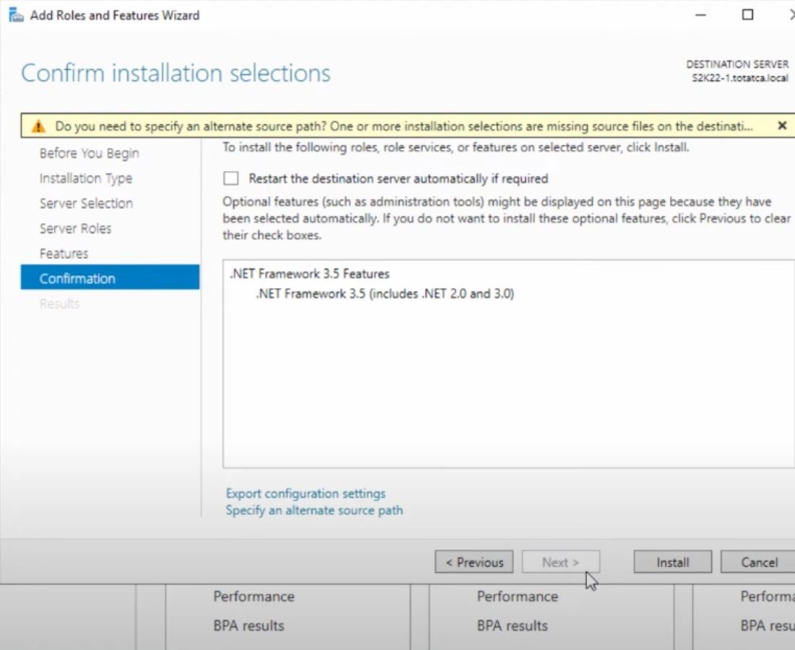Click the yellow warning triangle icon

point(38,126)
